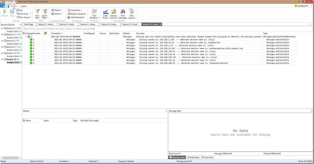This screenshot has height=164, width=314.
Task: Click diagnosis icon column header
Action: point(46,33)
